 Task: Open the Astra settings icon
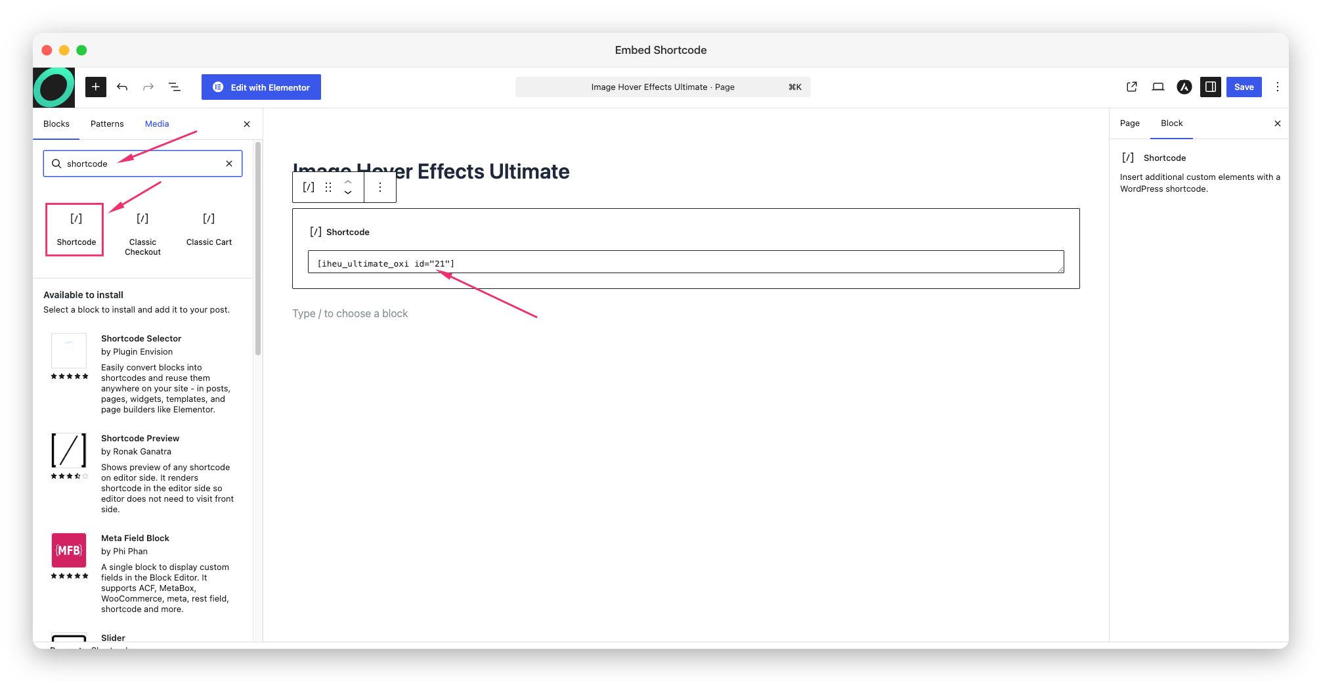point(1184,87)
